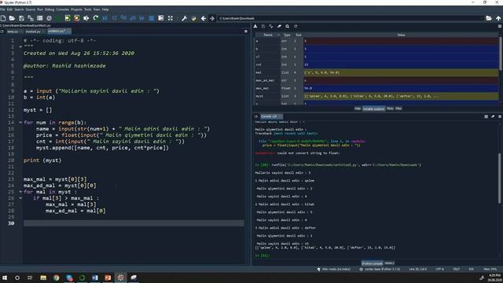Image resolution: width=503 pixels, height=283 pixels.
Task: Stop debugging with the blue square icon
Action: point(152,18)
